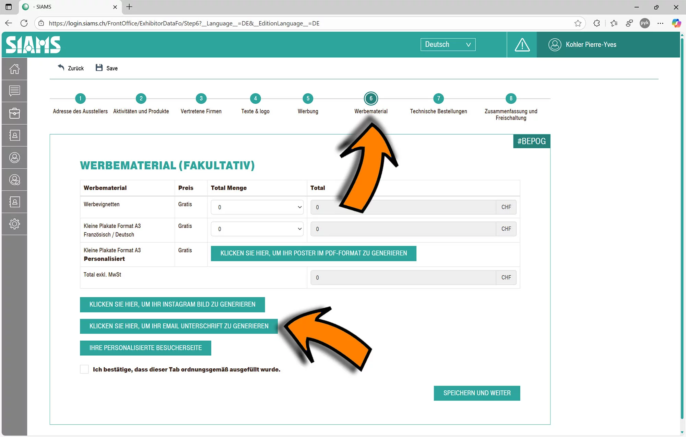Click the Save floppy disk icon
Image resolution: width=686 pixels, height=437 pixels.
point(99,68)
